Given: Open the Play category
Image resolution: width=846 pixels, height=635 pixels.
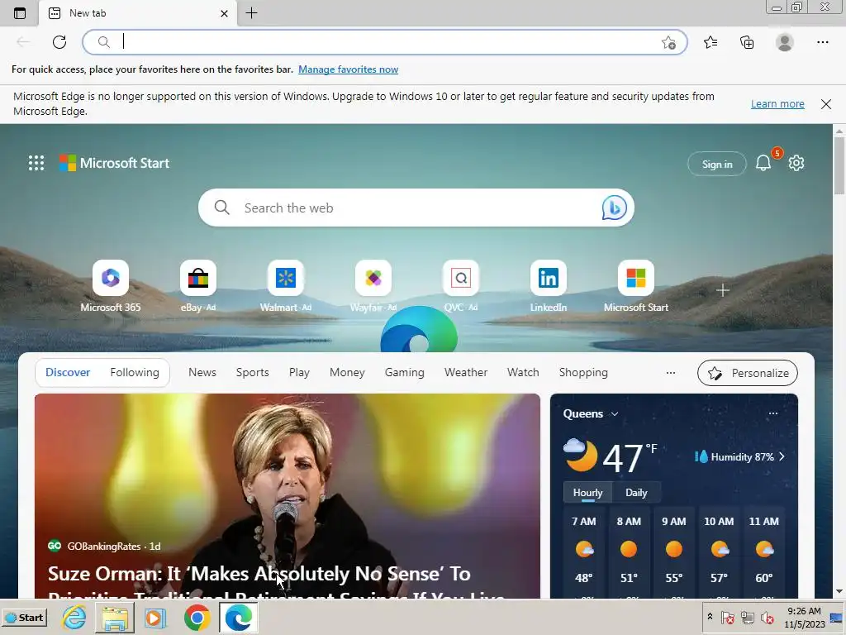Looking at the screenshot, I should click(299, 373).
